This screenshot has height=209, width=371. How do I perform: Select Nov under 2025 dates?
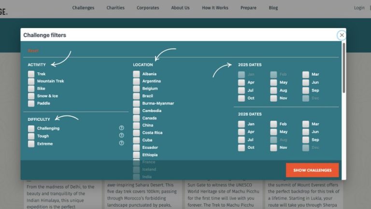pyautogui.click(x=273, y=98)
